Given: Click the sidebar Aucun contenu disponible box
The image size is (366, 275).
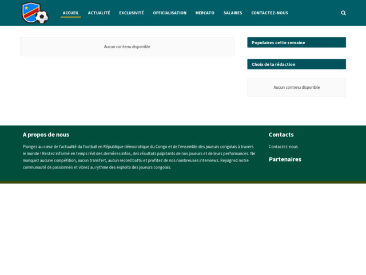Looking at the screenshot, I should click(x=296, y=88).
